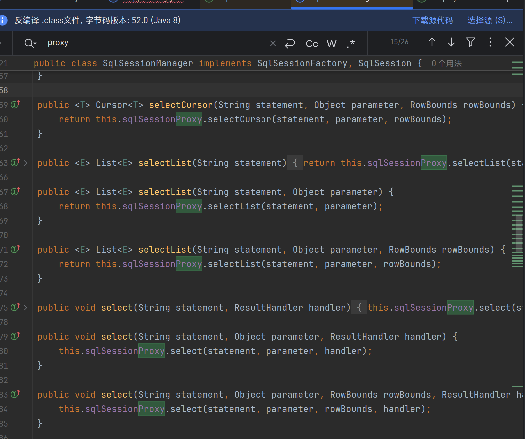Click the SqlSessionFactory interface name

[302, 63]
